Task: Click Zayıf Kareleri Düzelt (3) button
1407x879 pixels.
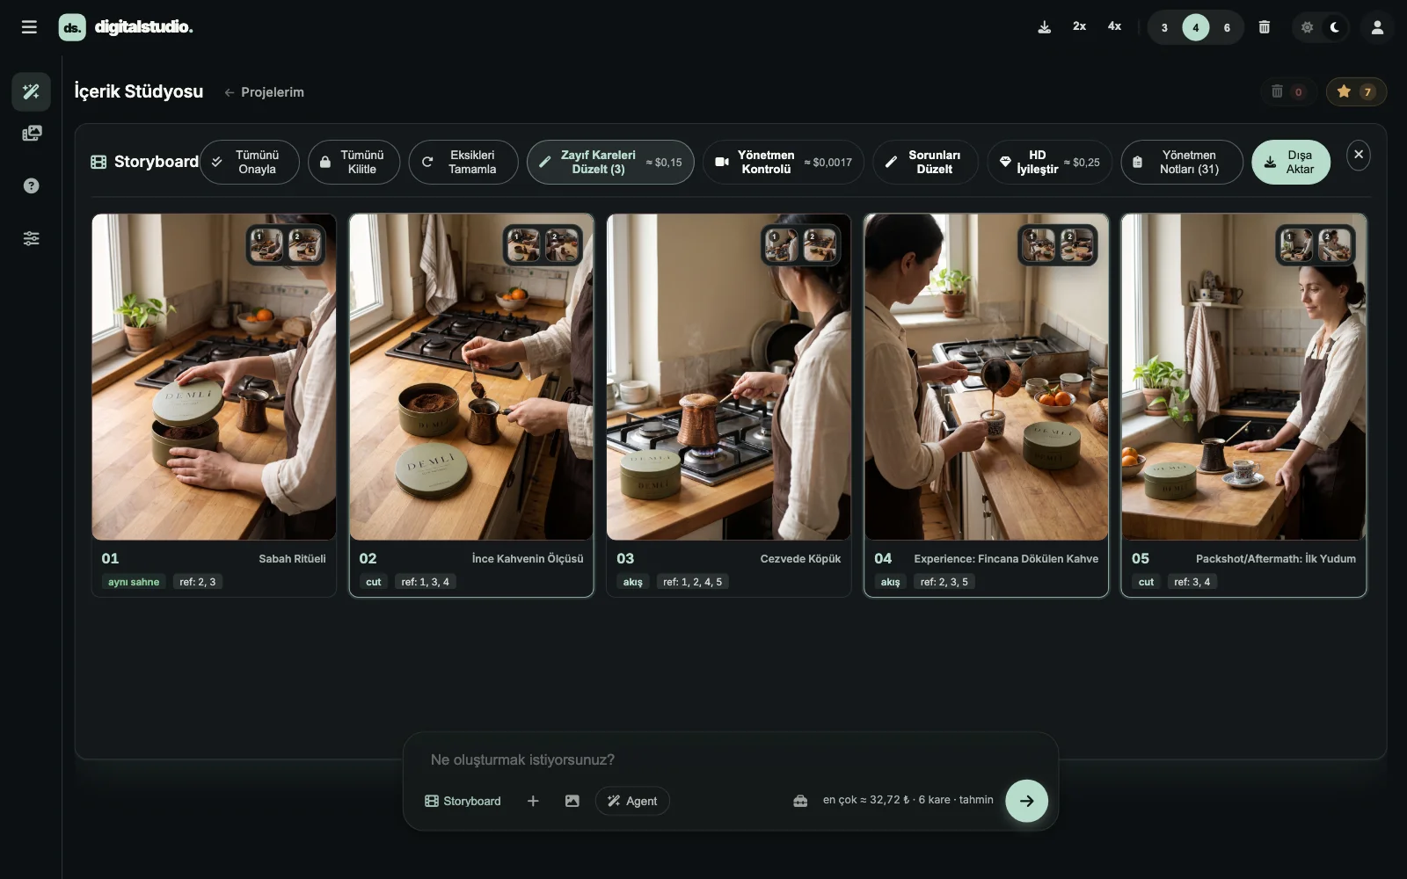Action: coord(610,162)
